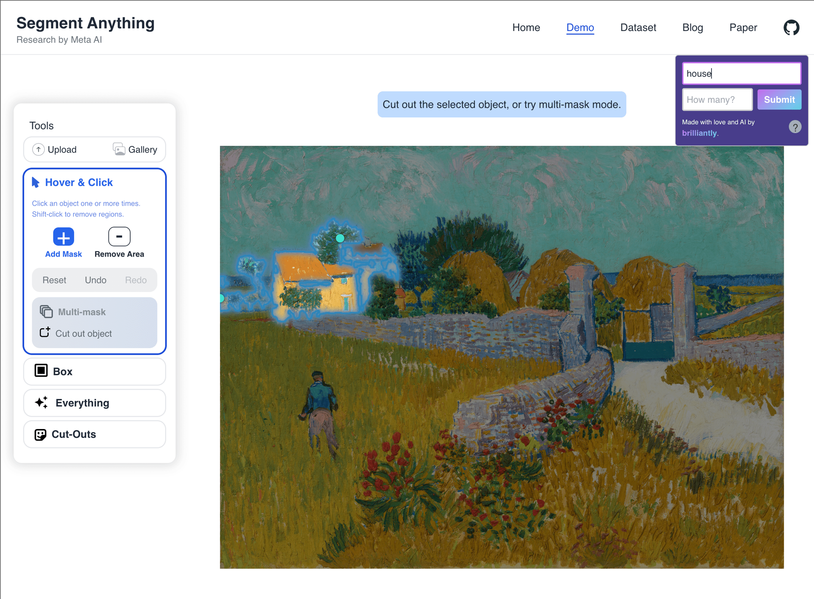Click the Multi-mask layers icon

[46, 312]
